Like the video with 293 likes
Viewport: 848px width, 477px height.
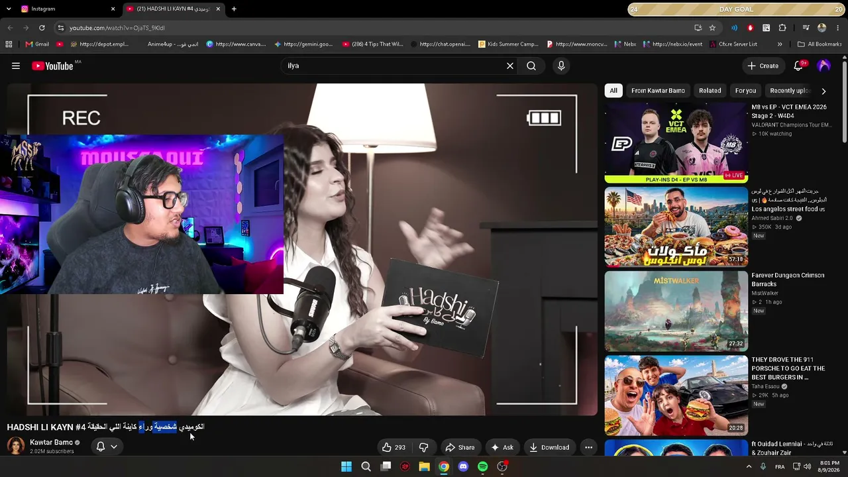coord(394,447)
